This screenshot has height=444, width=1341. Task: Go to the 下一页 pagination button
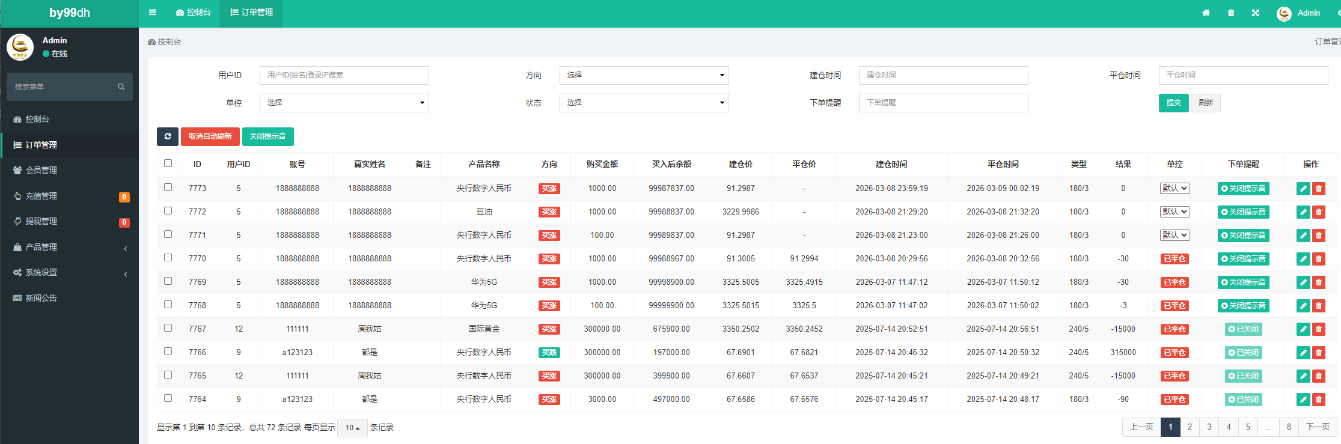(x=1318, y=427)
